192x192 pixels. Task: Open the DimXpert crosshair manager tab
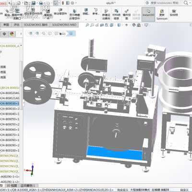tap(4, 34)
